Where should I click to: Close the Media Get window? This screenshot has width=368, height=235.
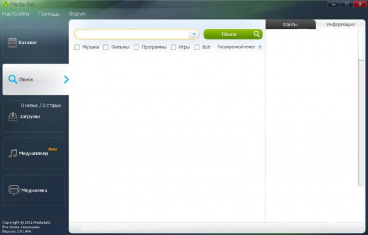coord(360,4)
